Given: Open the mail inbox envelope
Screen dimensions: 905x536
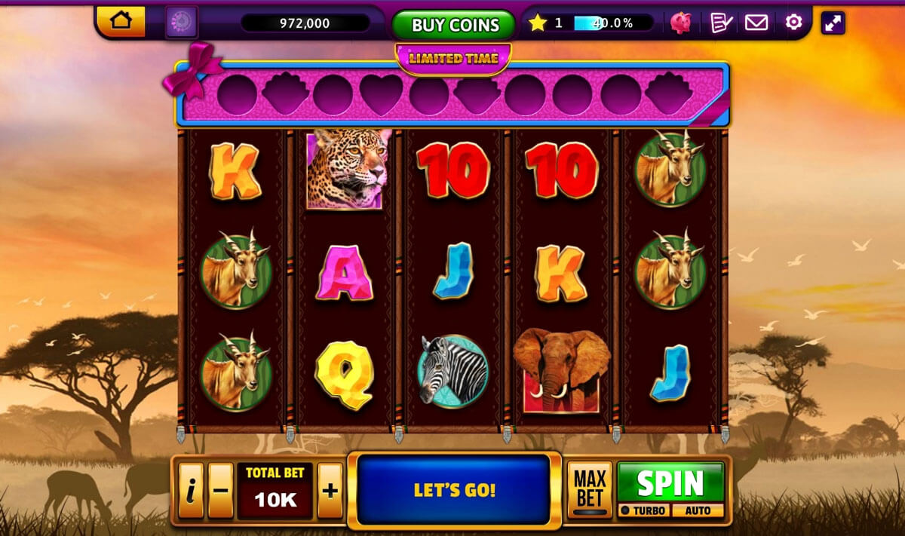Looking at the screenshot, I should click(x=756, y=23).
